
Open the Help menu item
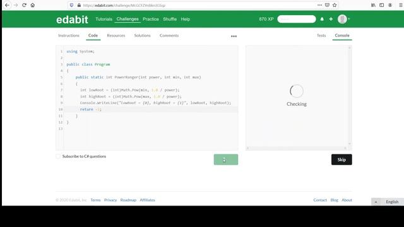click(x=185, y=19)
